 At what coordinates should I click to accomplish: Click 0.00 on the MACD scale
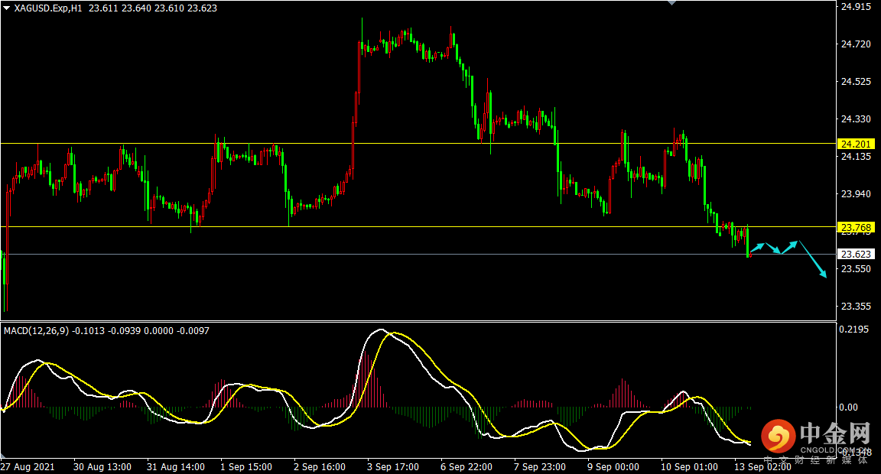[x=848, y=407]
